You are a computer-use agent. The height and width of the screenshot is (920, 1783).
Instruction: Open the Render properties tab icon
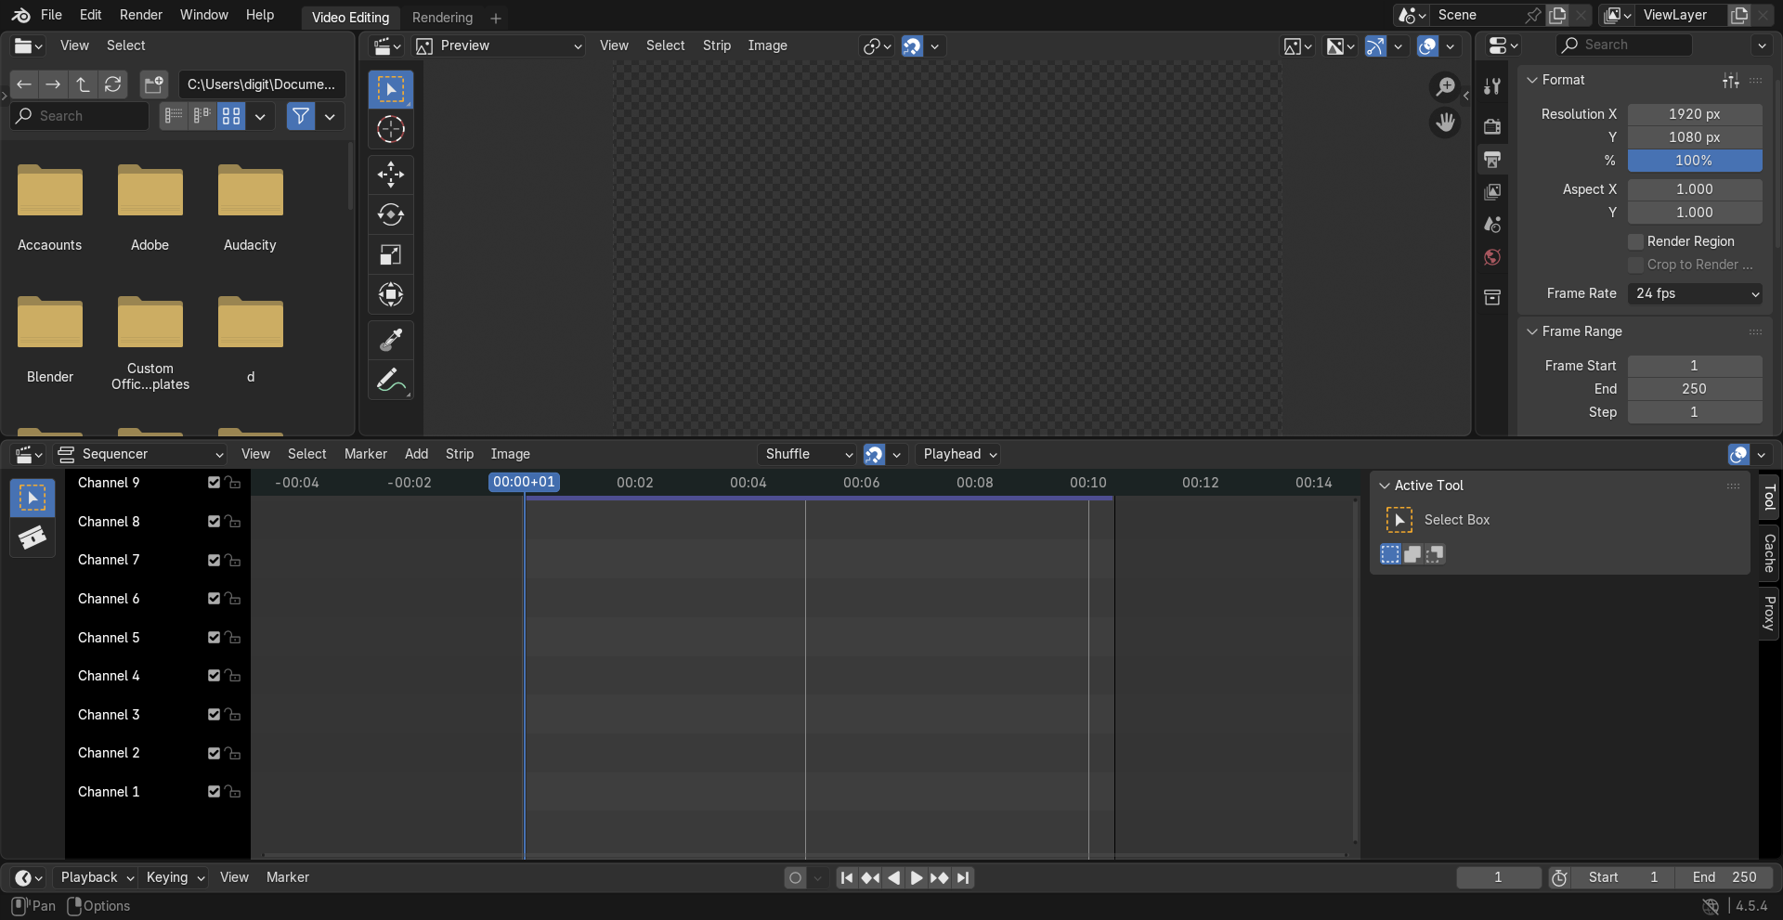pos(1492,126)
